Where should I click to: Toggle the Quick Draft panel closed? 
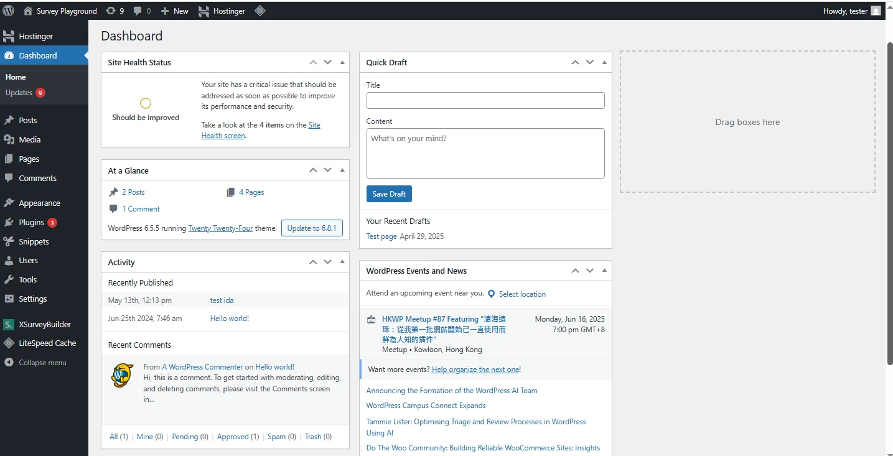click(604, 62)
